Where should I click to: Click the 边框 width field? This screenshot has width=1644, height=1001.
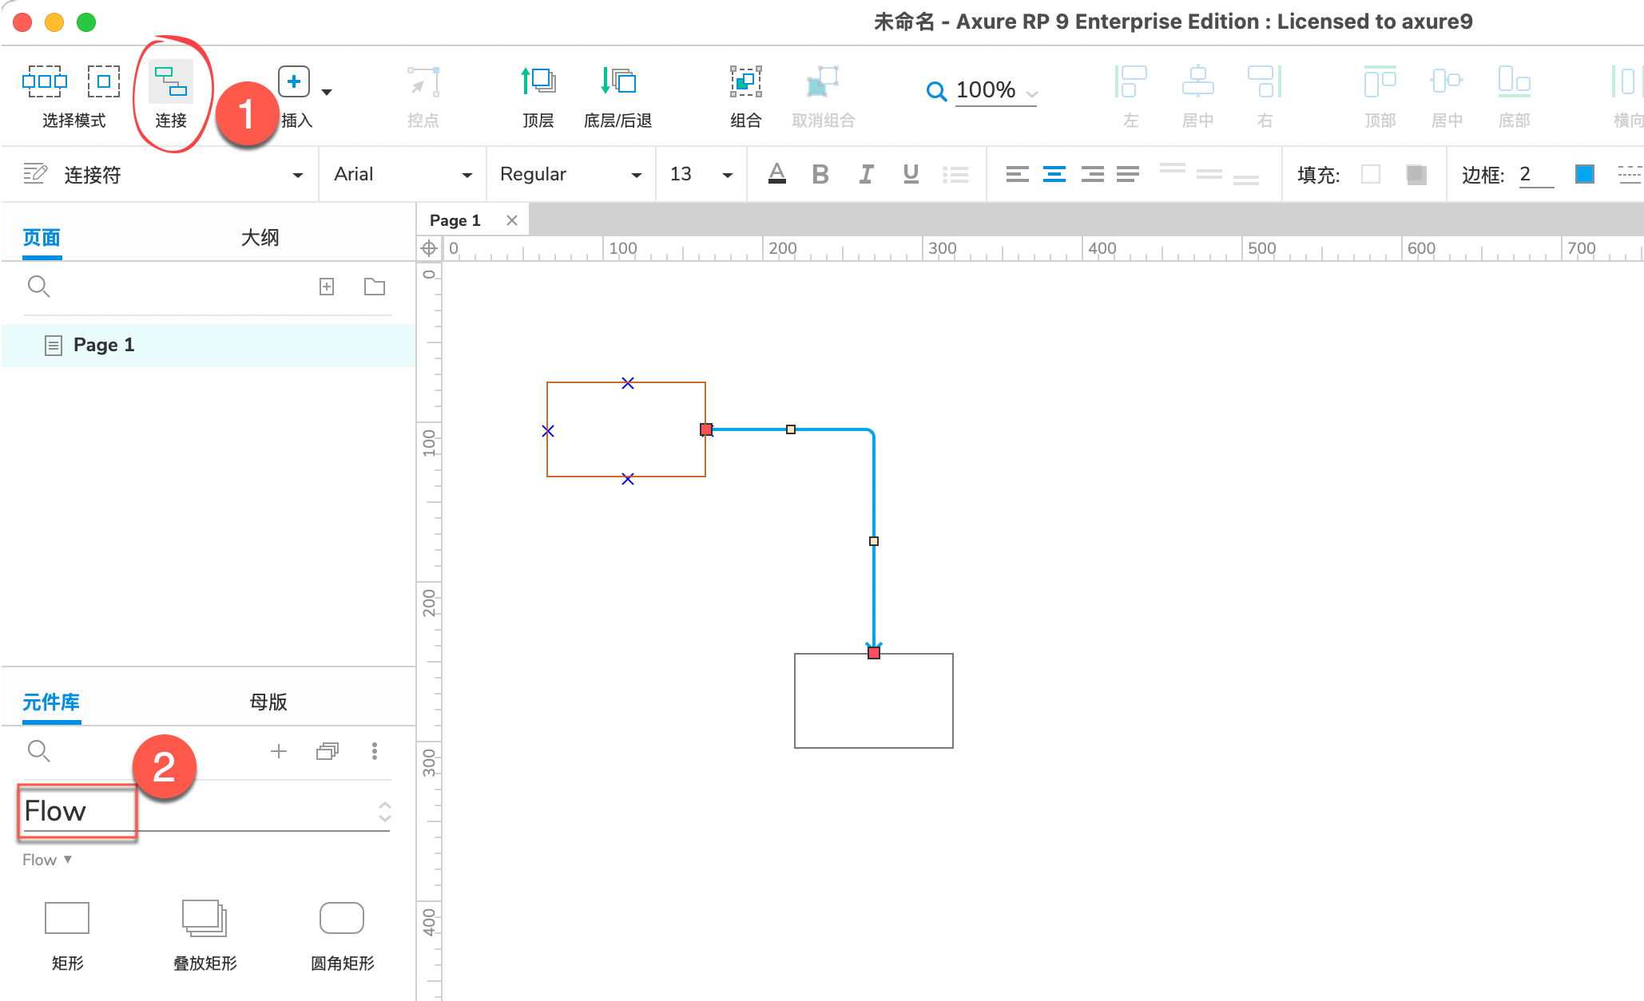[x=1535, y=174]
